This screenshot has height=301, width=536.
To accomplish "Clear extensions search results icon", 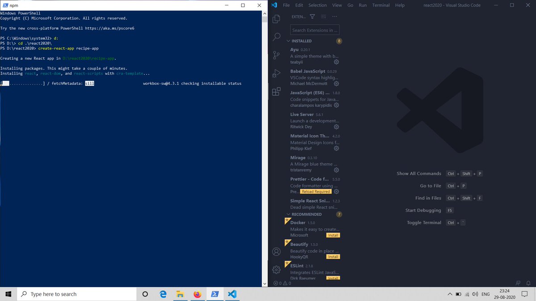I will [x=323, y=16].
